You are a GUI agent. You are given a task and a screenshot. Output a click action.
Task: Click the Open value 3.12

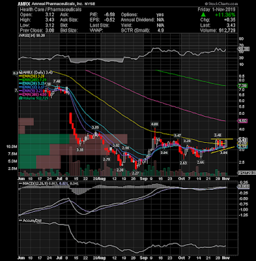tap(50, 15)
